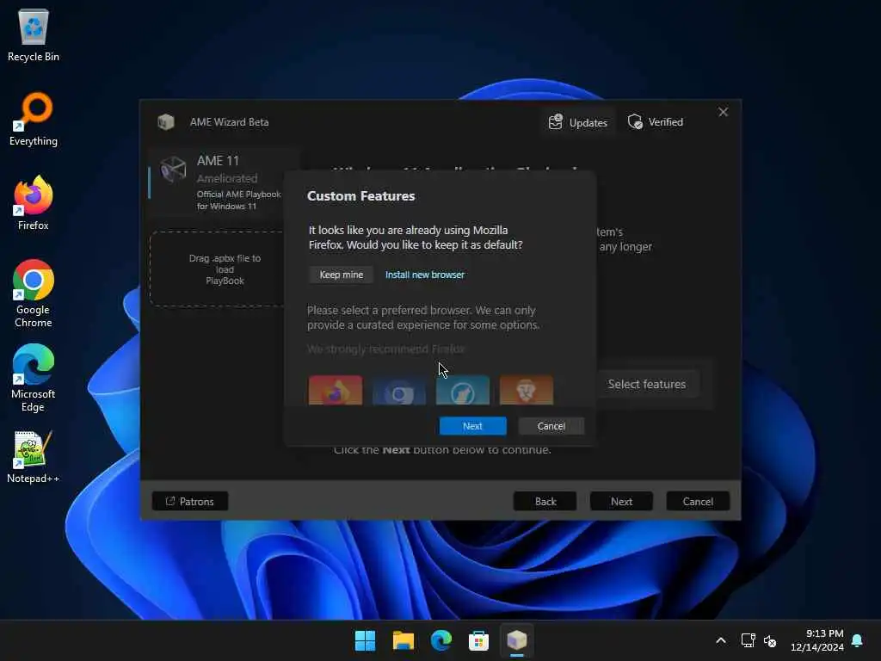Click Cancel in the Custom Features dialog
The image size is (881, 661).
click(x=551, y=426)
